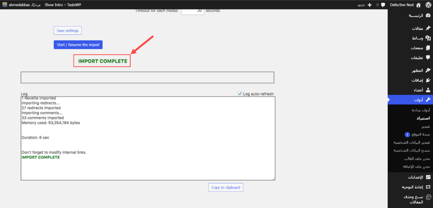The width and height of the screenshot is (433, 208).
Task: Click the comments icon in sidebar
Action: 428,57
